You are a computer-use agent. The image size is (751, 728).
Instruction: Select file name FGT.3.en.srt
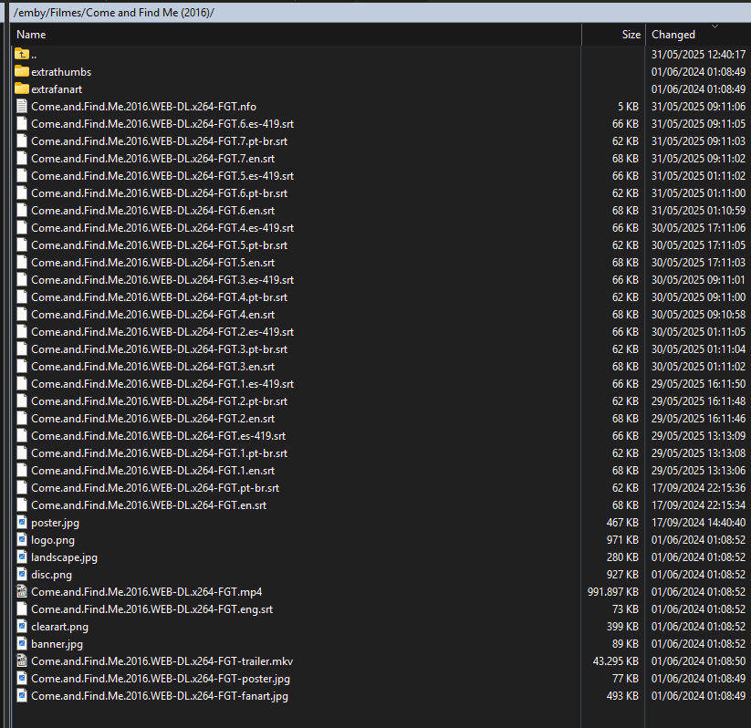(x=152, y=367)
